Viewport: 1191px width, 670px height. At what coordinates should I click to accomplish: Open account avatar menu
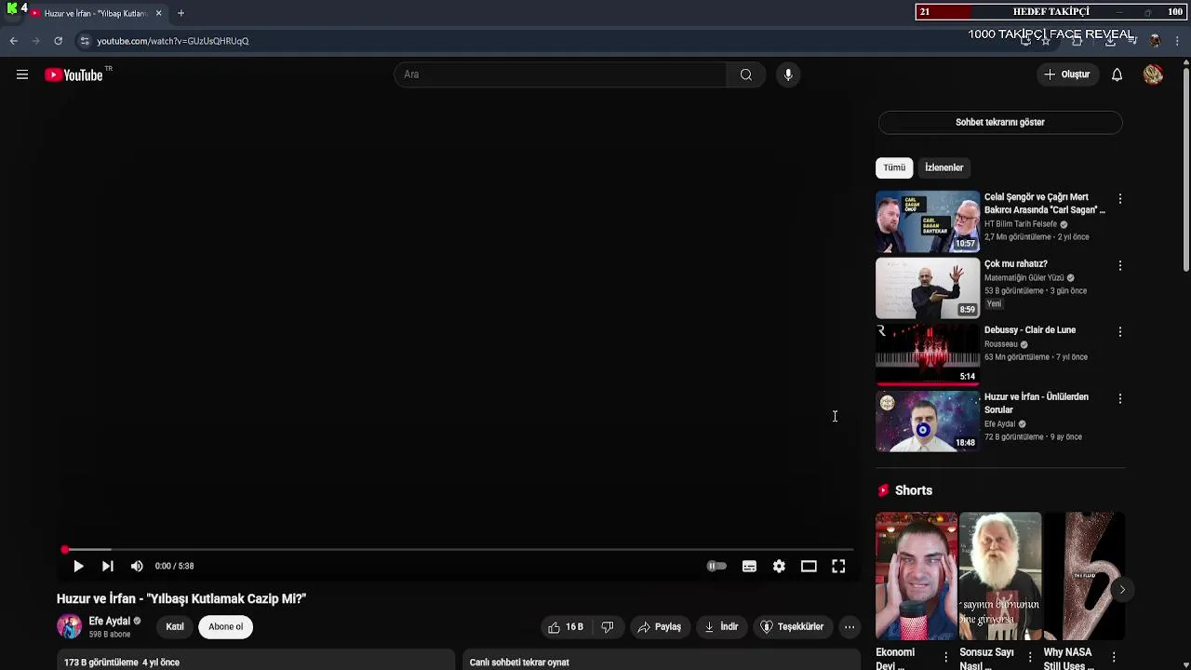click(1153, 74)
